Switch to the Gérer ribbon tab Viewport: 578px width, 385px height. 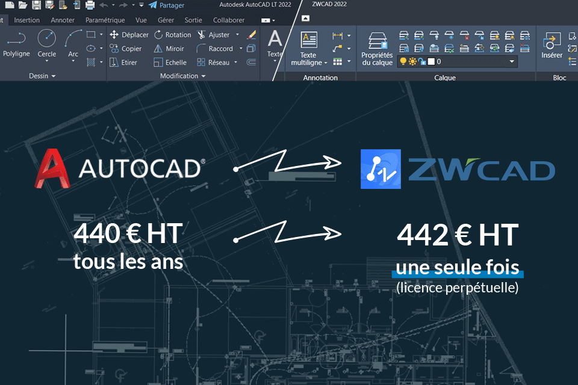[x=166, y=20]
